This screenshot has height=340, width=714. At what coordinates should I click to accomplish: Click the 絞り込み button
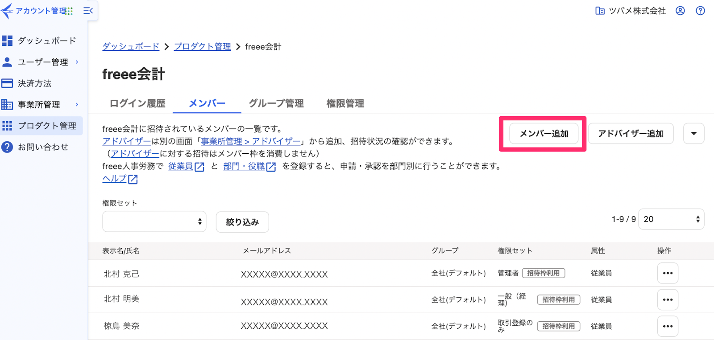(242, 222)
